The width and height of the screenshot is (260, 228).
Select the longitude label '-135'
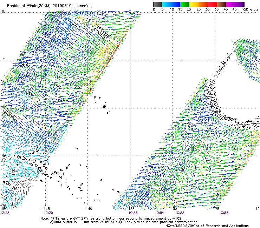tap(130, 209)
